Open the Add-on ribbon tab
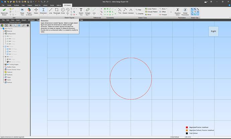This screenshot has width=231, height=139. click(x=59, y=5)
